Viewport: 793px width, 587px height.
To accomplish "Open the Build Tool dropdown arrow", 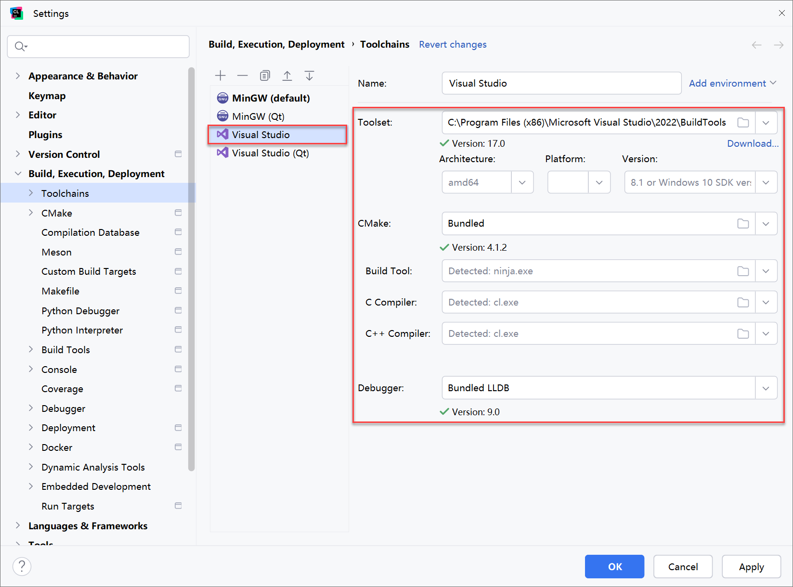I will pyautogui.click(x=766, y=271).
